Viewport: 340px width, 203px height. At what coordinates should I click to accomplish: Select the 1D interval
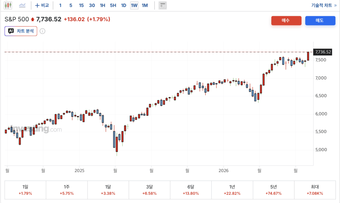point(124,5)
